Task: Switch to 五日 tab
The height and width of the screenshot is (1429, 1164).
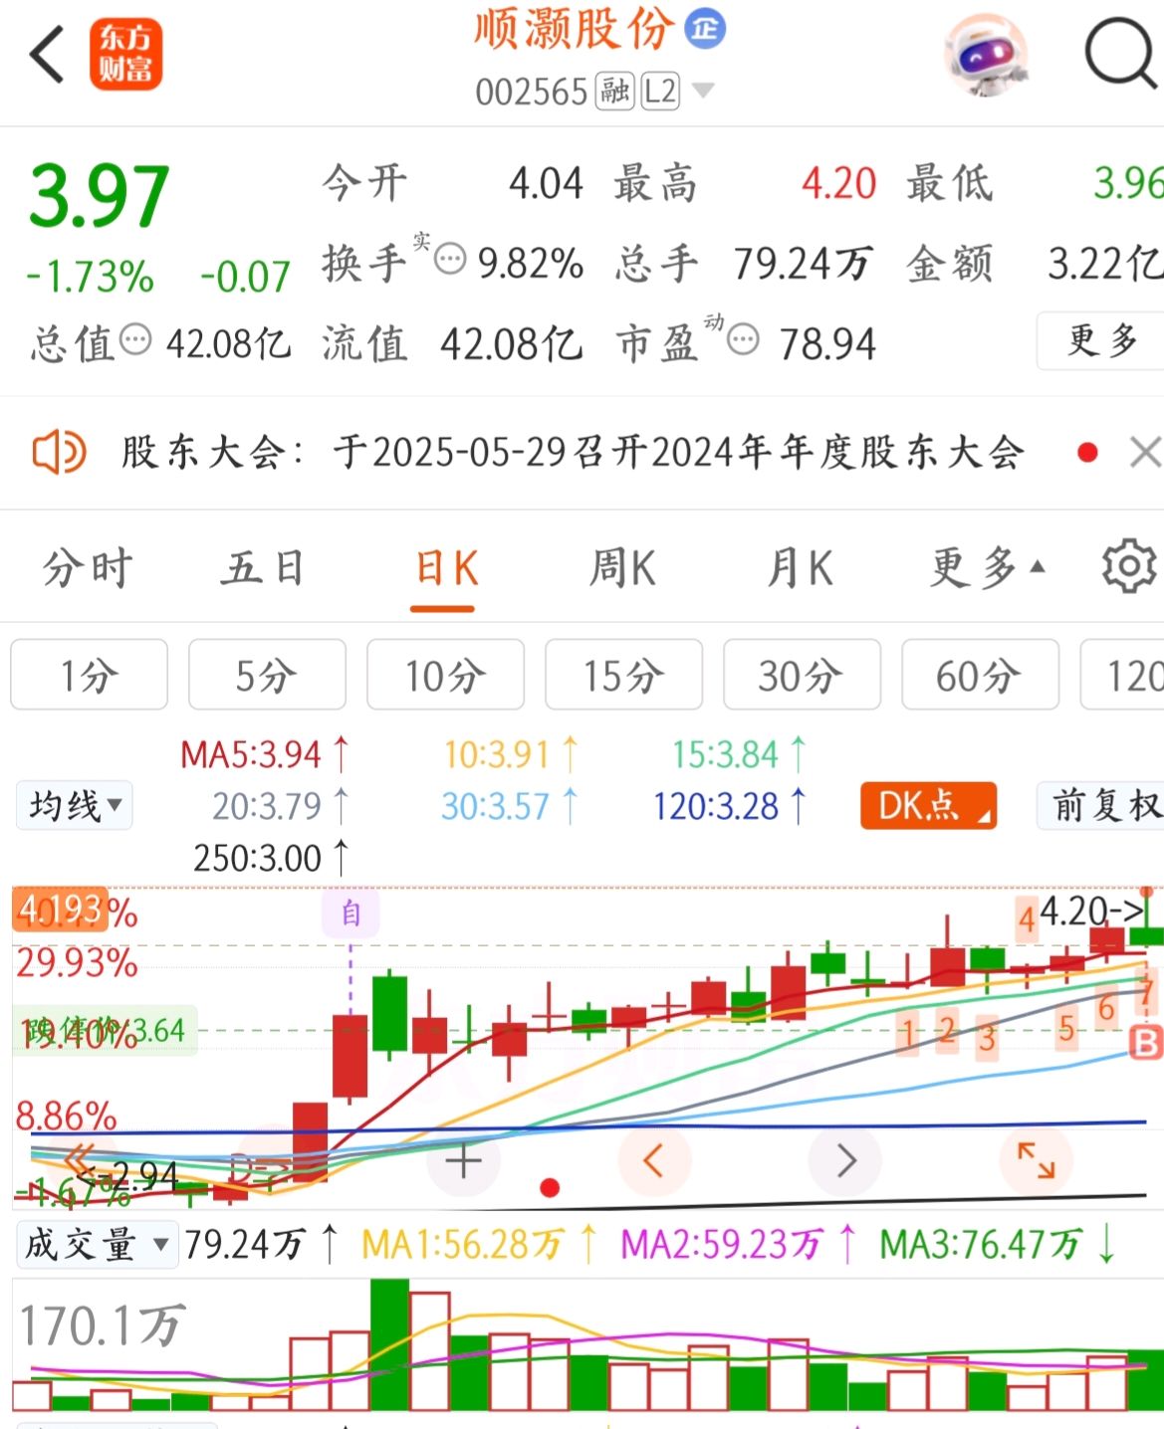Action: (x=263, y=569)
